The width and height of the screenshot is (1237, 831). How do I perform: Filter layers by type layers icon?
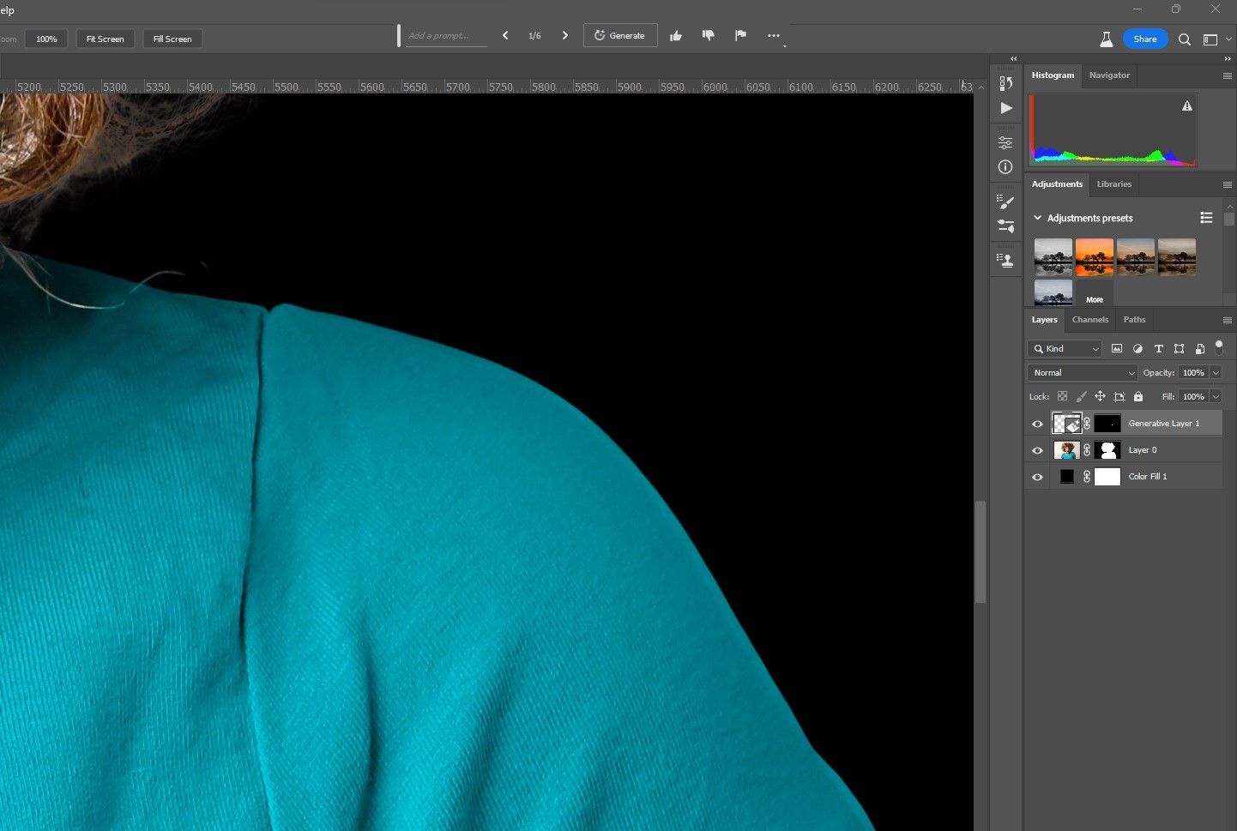(1158, 349)
